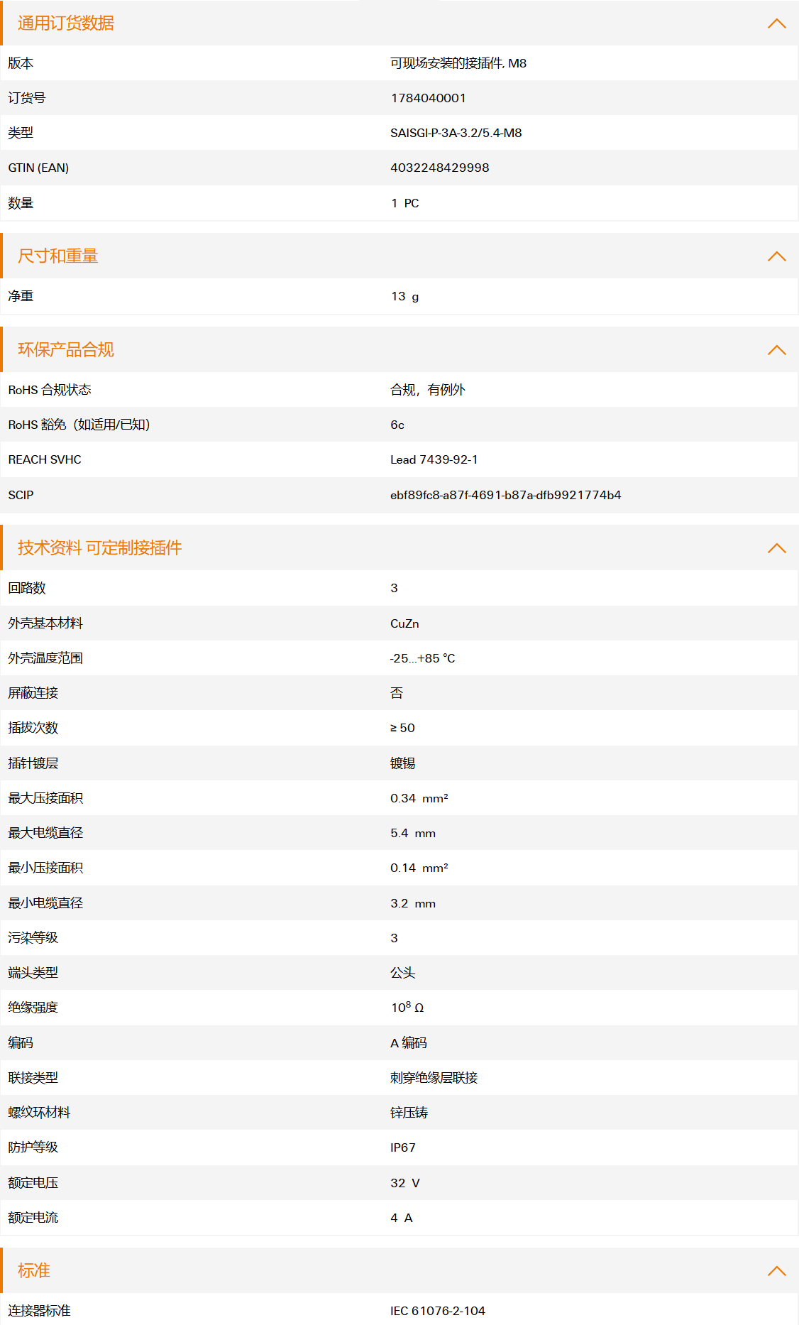Click the 标准 section title

coord(34,1271)
